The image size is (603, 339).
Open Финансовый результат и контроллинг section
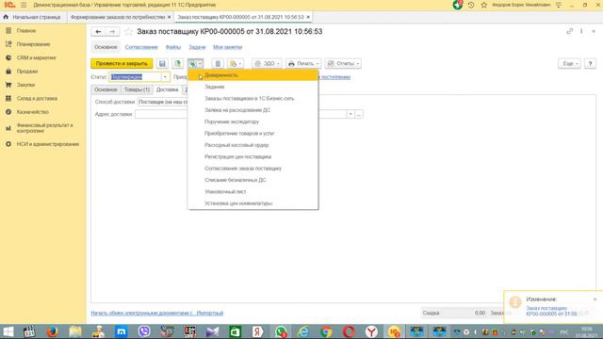(x=44, y=128)
